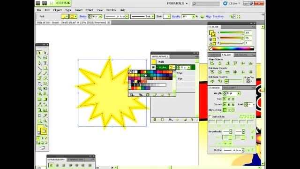The height and width of the screenshot is (169, 300).
Task: Open the Weight dropdown in Stroke panel
Action: [x=239, y=93]
